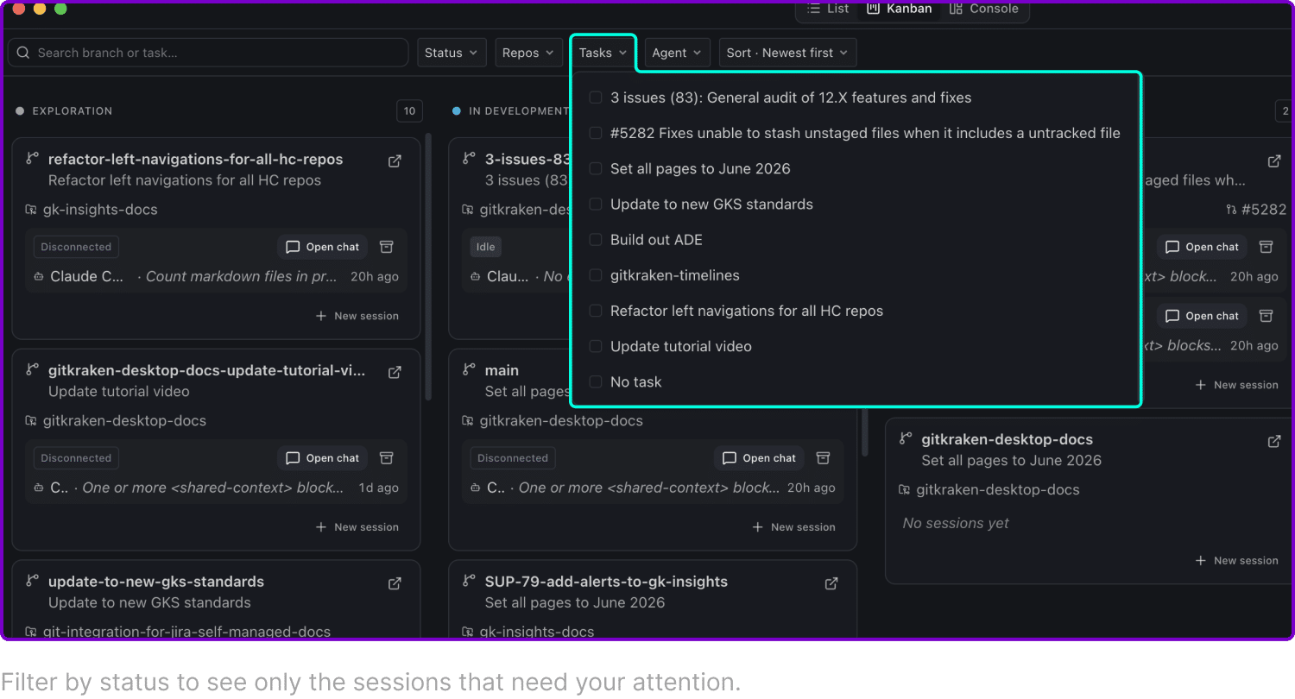The image size is (1295, 699).
Task: Switch to the List view tab
Action: (828, 9)
